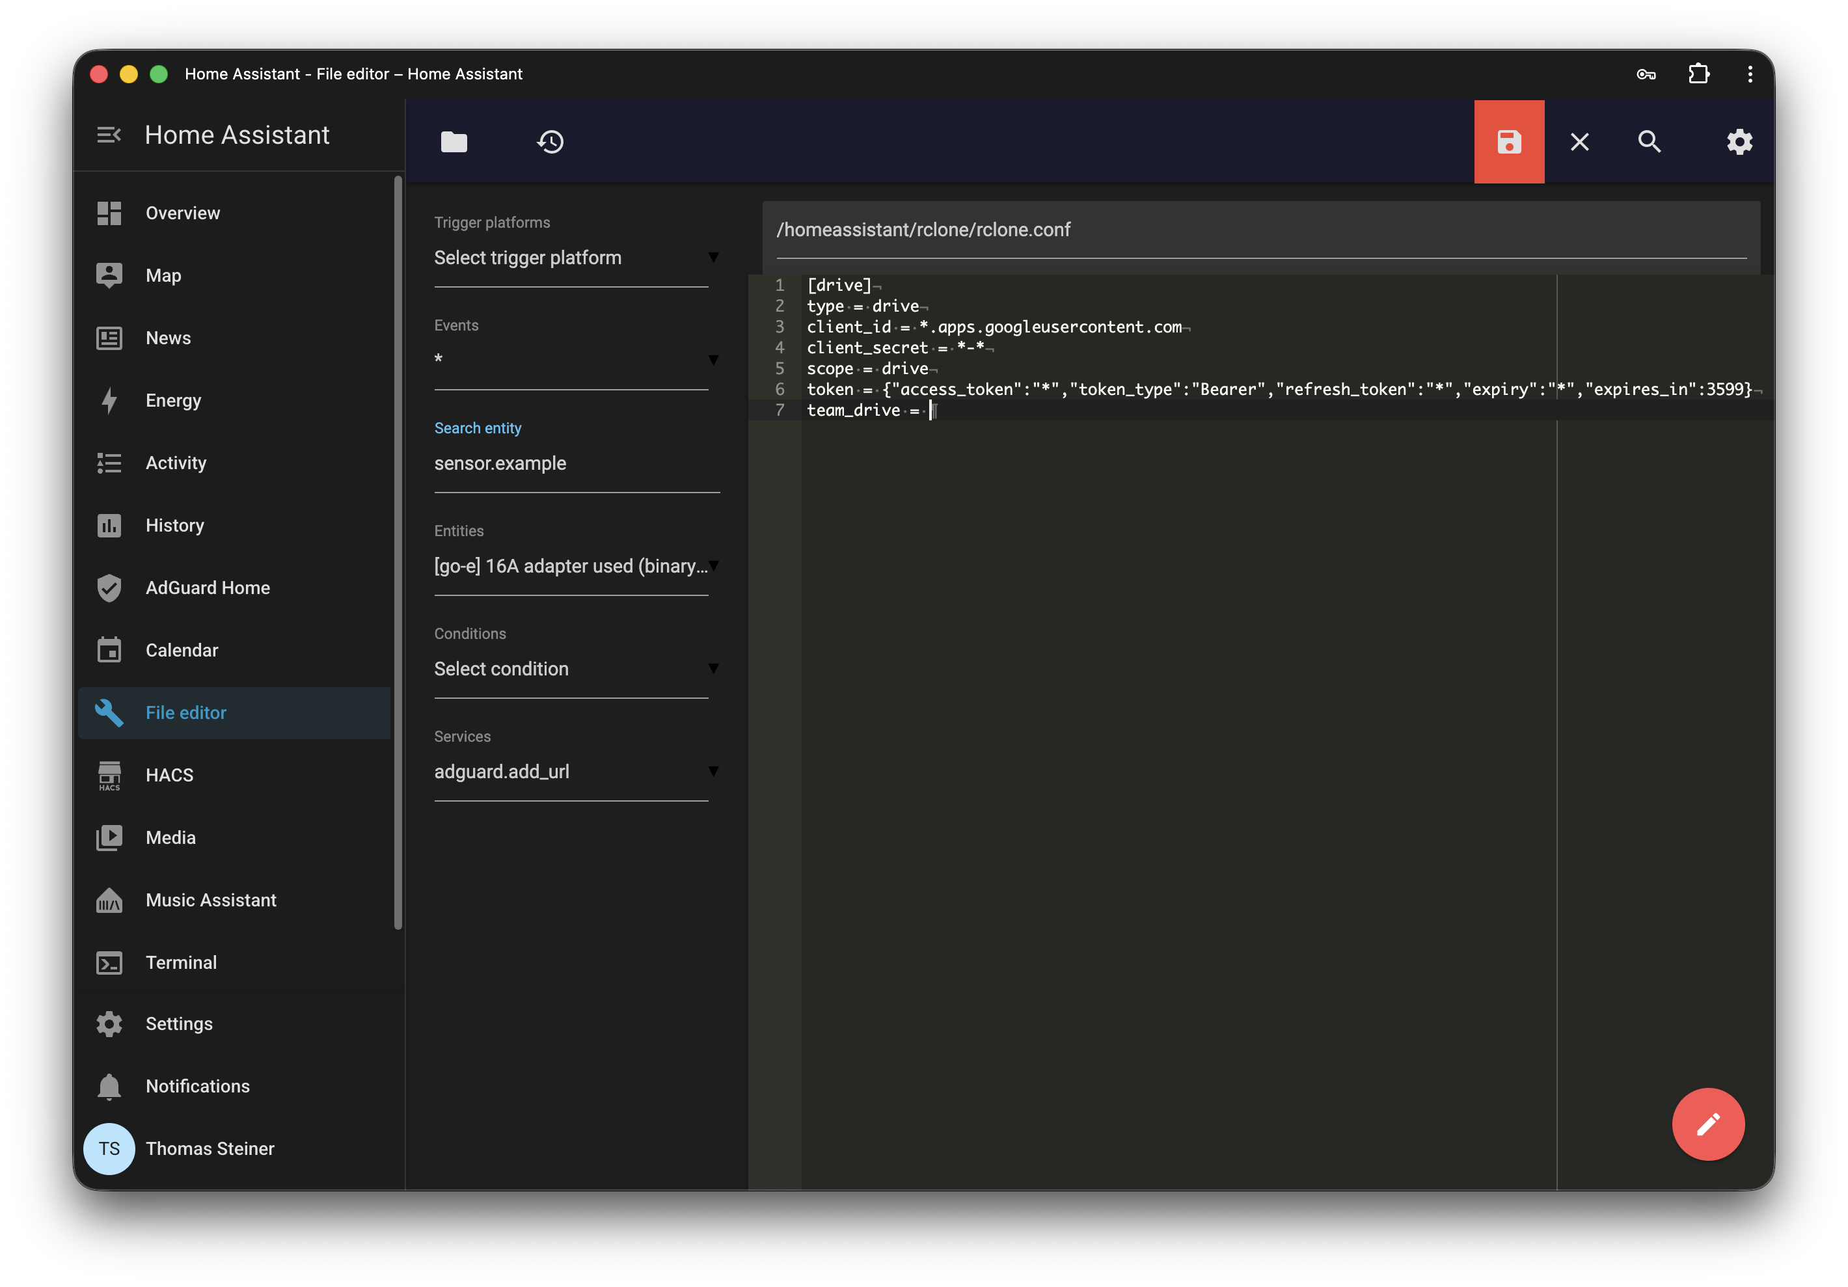Click the Home Assistant title in sidebar
Screen dimensions: 1848x1287
pyautogui.click(x=237, y=135)
